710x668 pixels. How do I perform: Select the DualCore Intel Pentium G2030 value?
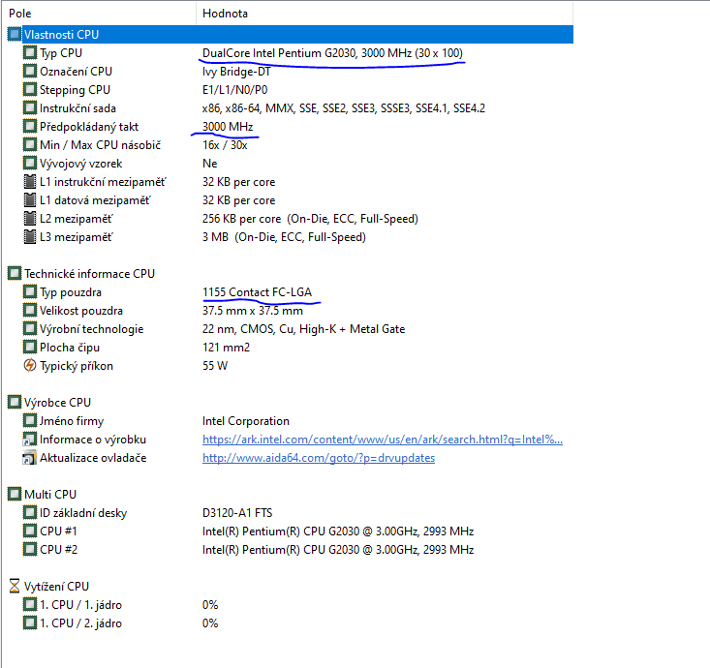[332, 53]
